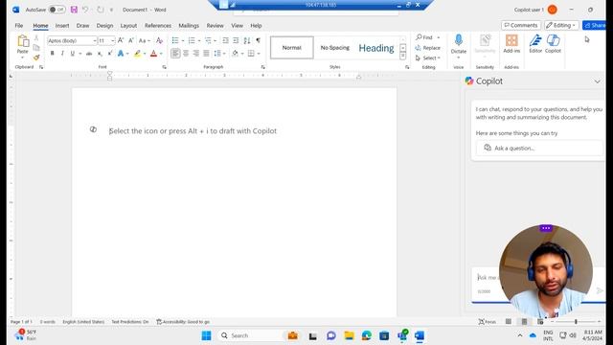The height and width of the screenshot is (345, 613).
Task: Switch to Print Layout view in status bar
Action: click(524, 322)
